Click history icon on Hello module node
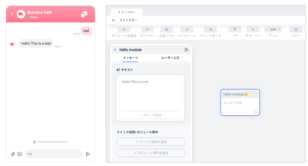The image size is (308, 166). tap(255, 111)
